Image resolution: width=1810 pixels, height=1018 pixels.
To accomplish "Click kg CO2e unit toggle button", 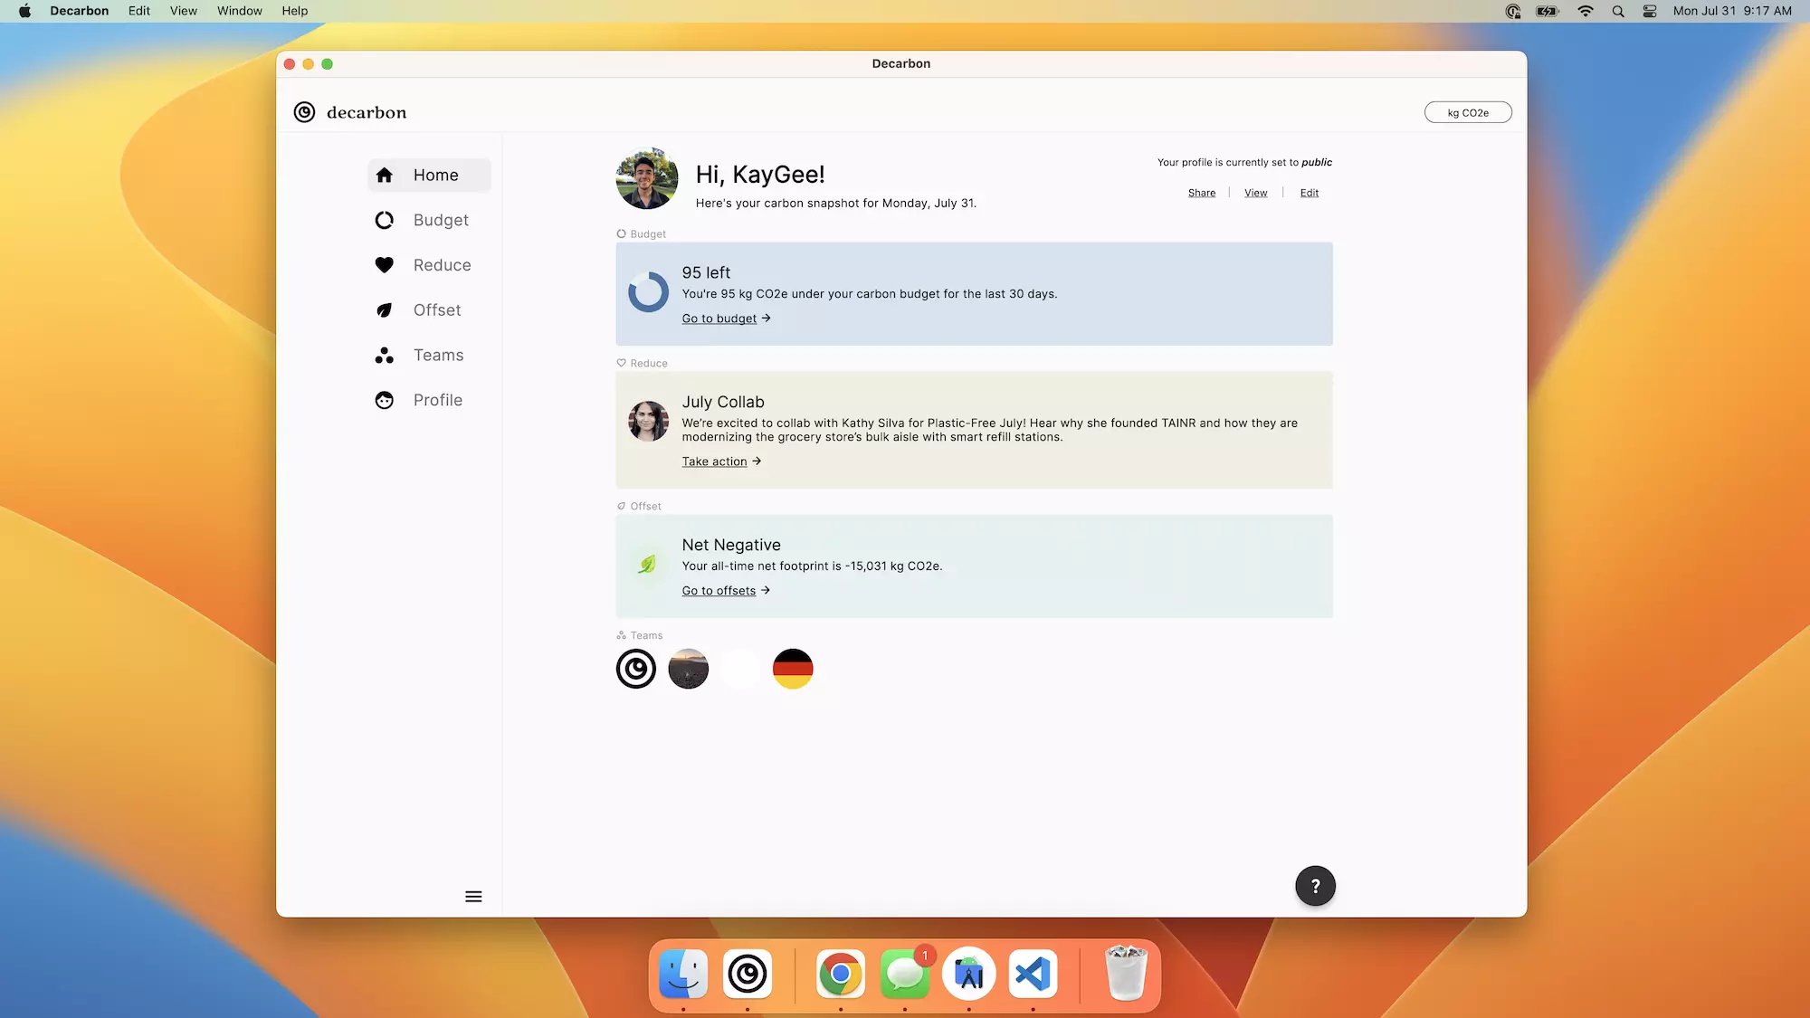I will [1467, 112].
